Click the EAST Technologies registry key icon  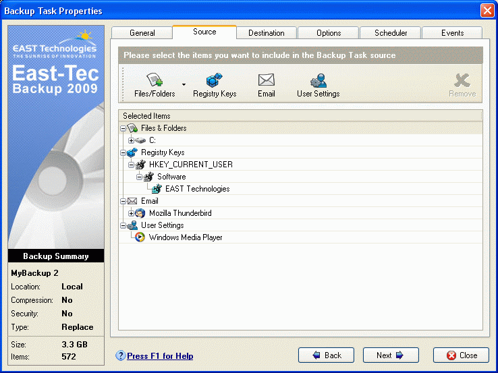pyautogui.click(x=157, y=189)
